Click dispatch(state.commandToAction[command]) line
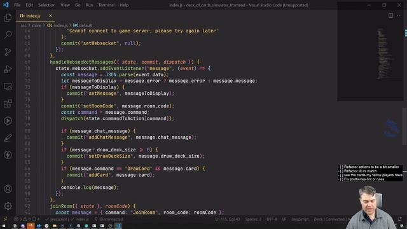Screen dimensions: 407x229 [118, 118]
